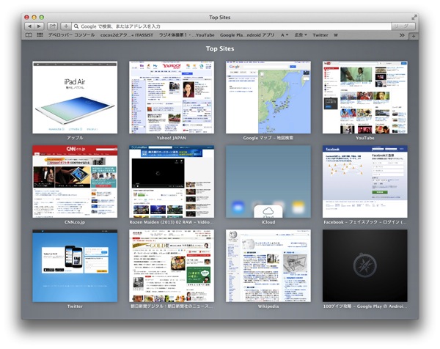Click the add bookmark plus button
The image size is (440, 349).
66,26
